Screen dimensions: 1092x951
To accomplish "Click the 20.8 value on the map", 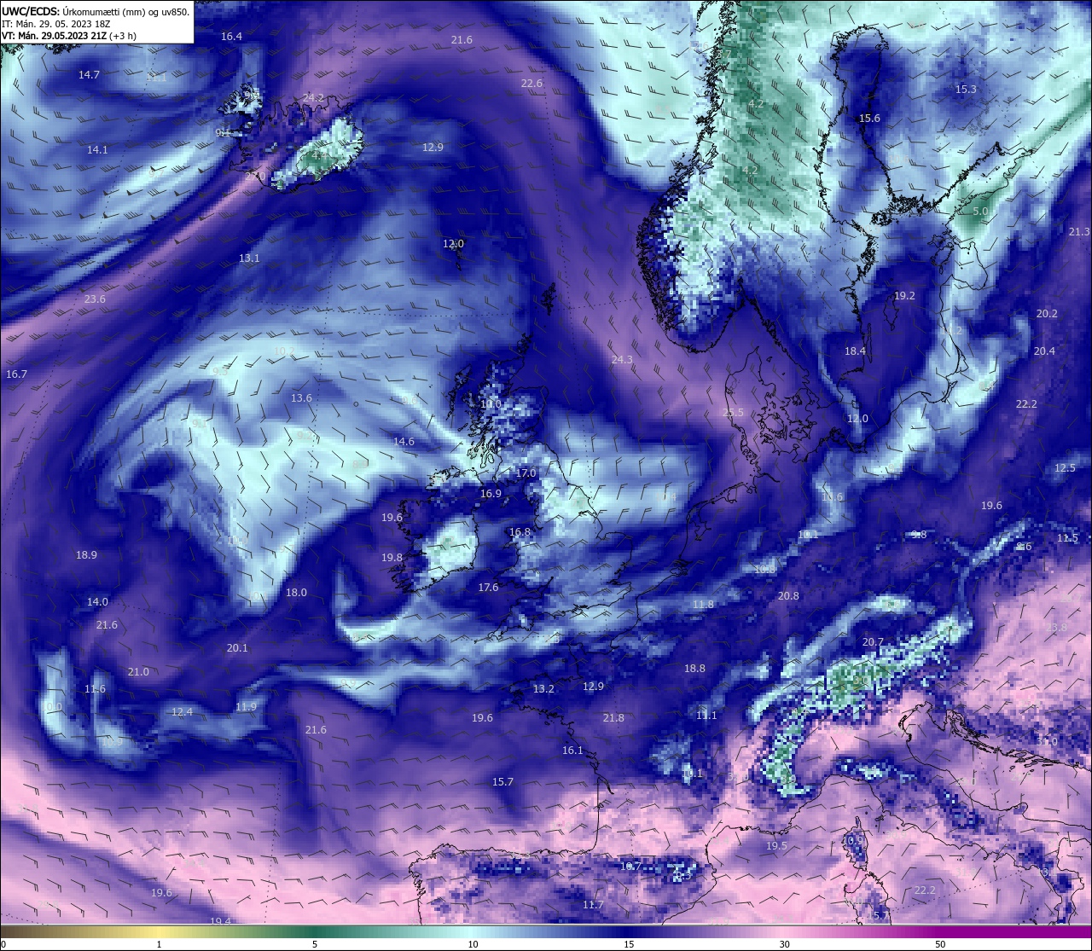I will tap(788, 596).
